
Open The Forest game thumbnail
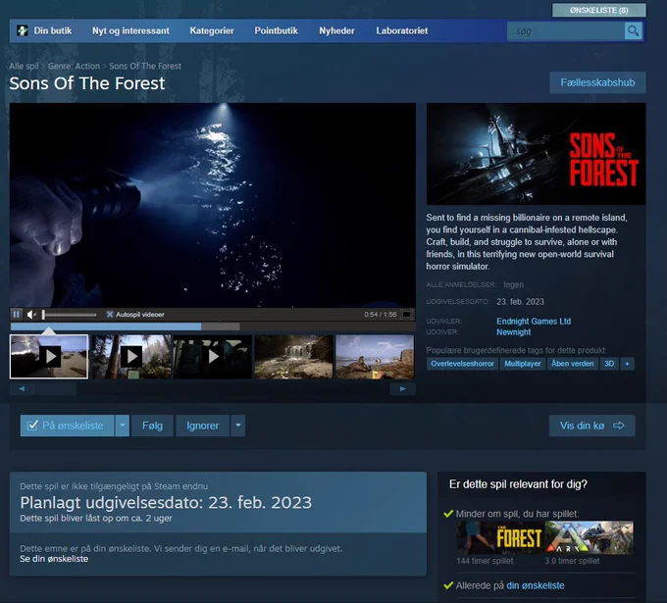[500, 537]
